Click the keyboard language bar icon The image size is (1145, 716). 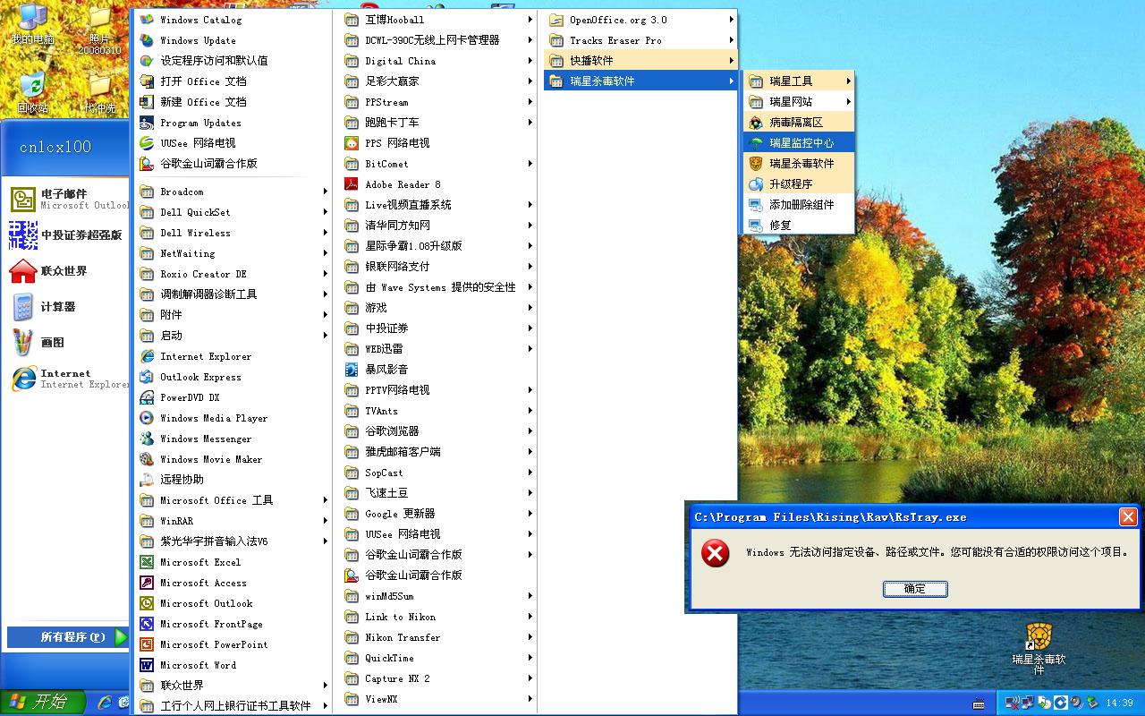click(x=979, y=703)
